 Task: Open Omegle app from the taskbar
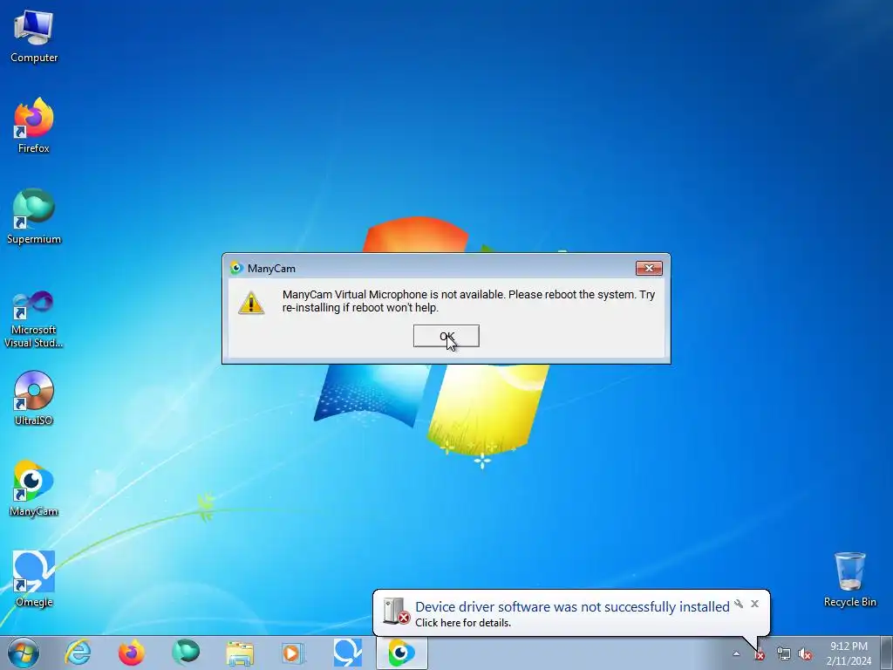click(347, 653)
